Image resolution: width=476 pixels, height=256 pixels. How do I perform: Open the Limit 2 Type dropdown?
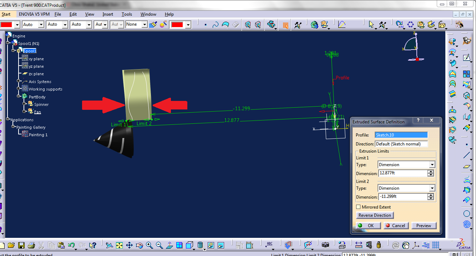[432, 188]
